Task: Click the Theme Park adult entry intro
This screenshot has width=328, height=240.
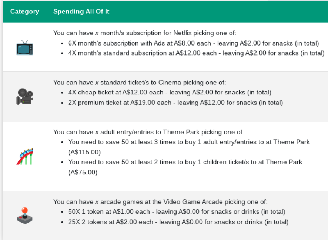Action: (148, 132)
